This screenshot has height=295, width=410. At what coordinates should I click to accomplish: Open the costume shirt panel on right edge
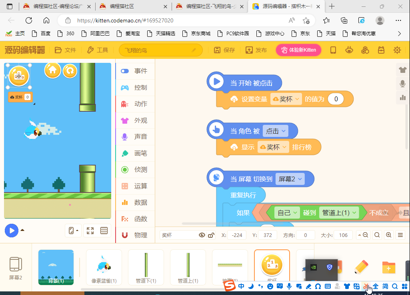click(403, 70)
